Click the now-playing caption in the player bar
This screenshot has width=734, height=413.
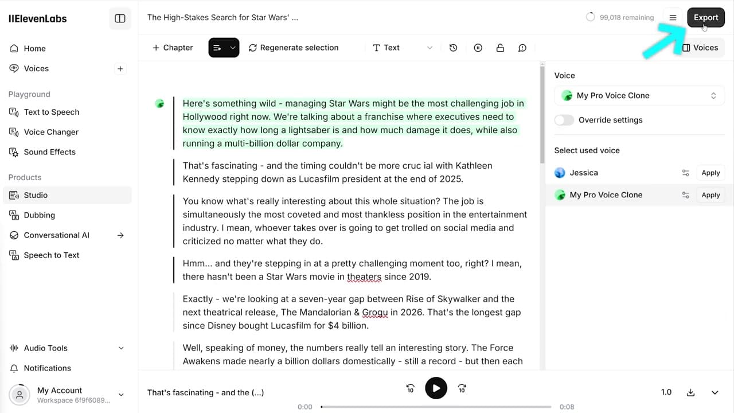205,392
